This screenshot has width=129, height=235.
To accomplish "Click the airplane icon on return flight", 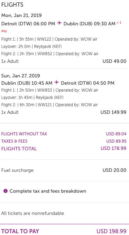I will click(57, 82).
